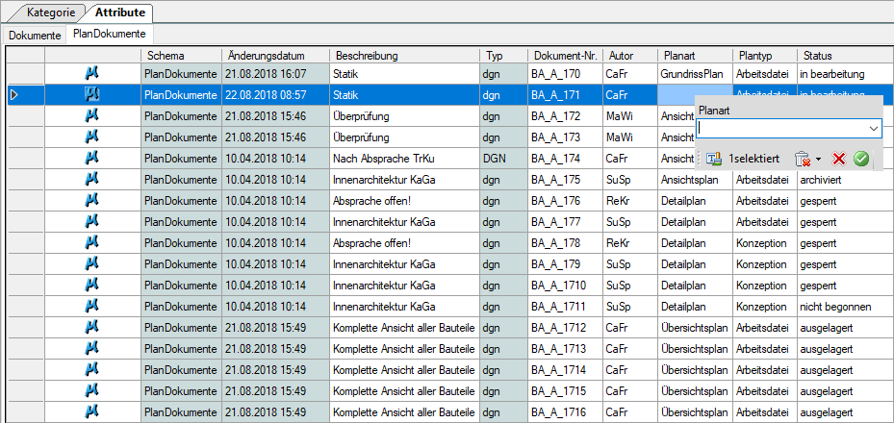Click the 'in bearbeitung' status in row BA_A_170
Screen dimensions: 894x423
tap(844, 73)
